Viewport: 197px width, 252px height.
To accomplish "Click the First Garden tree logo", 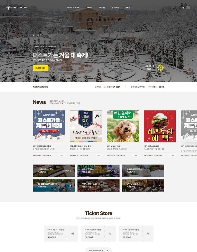I will coord(8,7).
